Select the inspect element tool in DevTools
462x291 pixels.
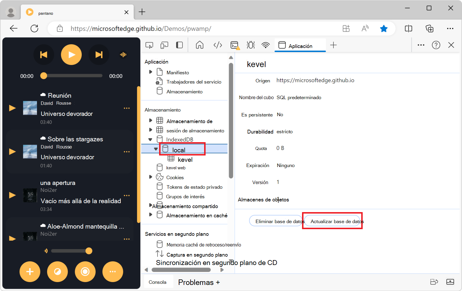tap(149, 45)
